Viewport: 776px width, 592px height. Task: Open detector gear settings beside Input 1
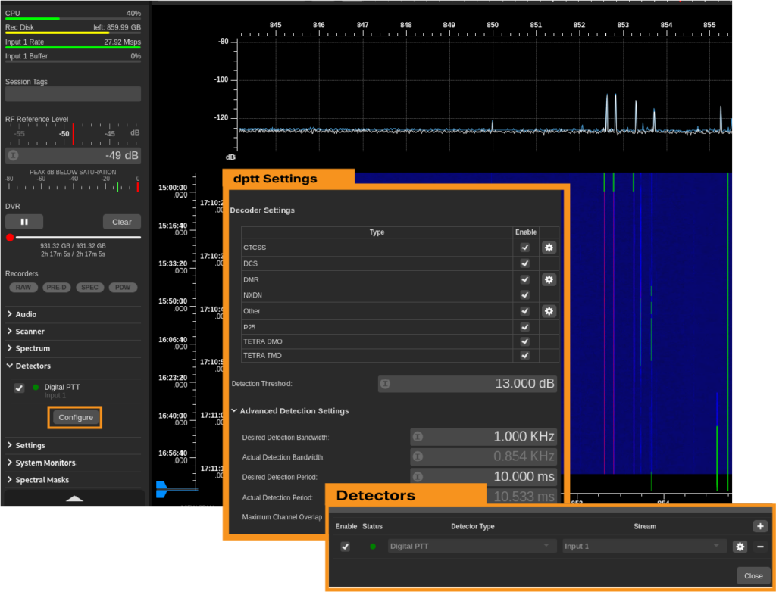pyautogui.click(x=740, y=547)
